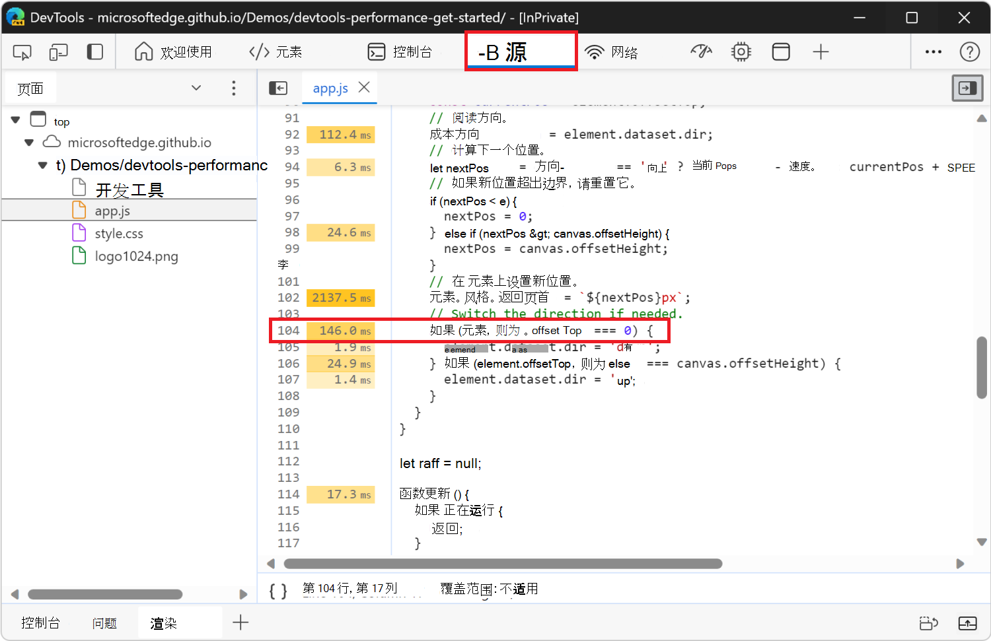Click line 99 nextPos = canvas.offsetHeight code

556,249
